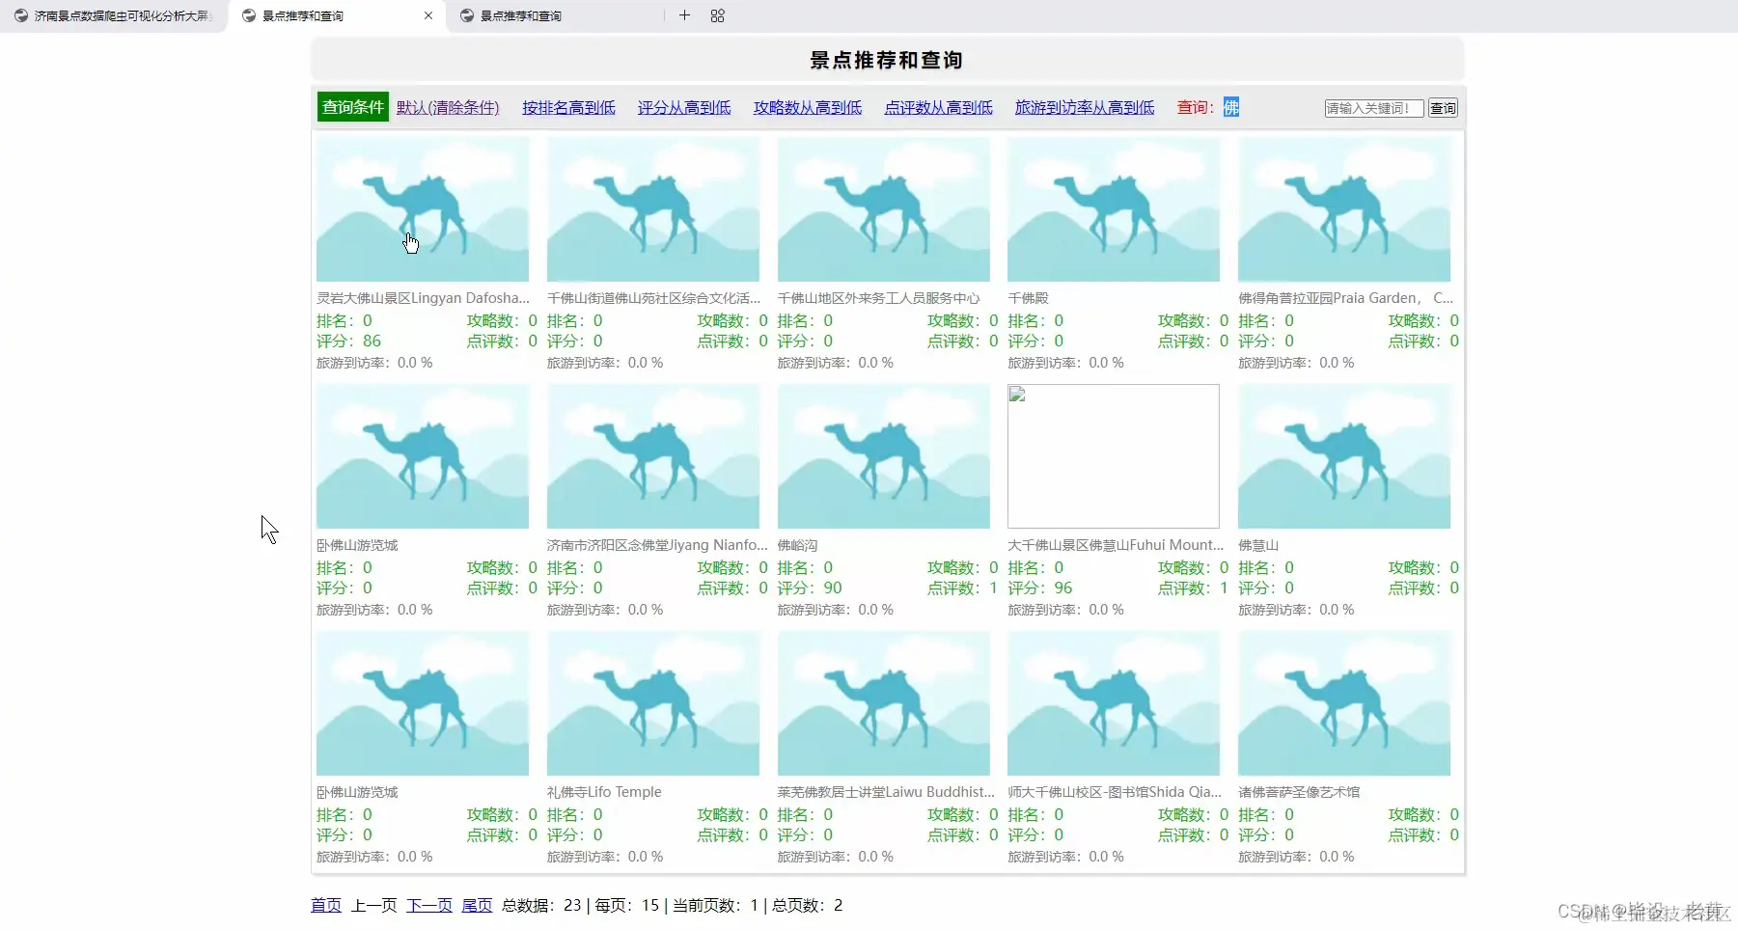1738x930 pixels.
Task: Jump to 尾页 last page
Action: pos(476,905)
